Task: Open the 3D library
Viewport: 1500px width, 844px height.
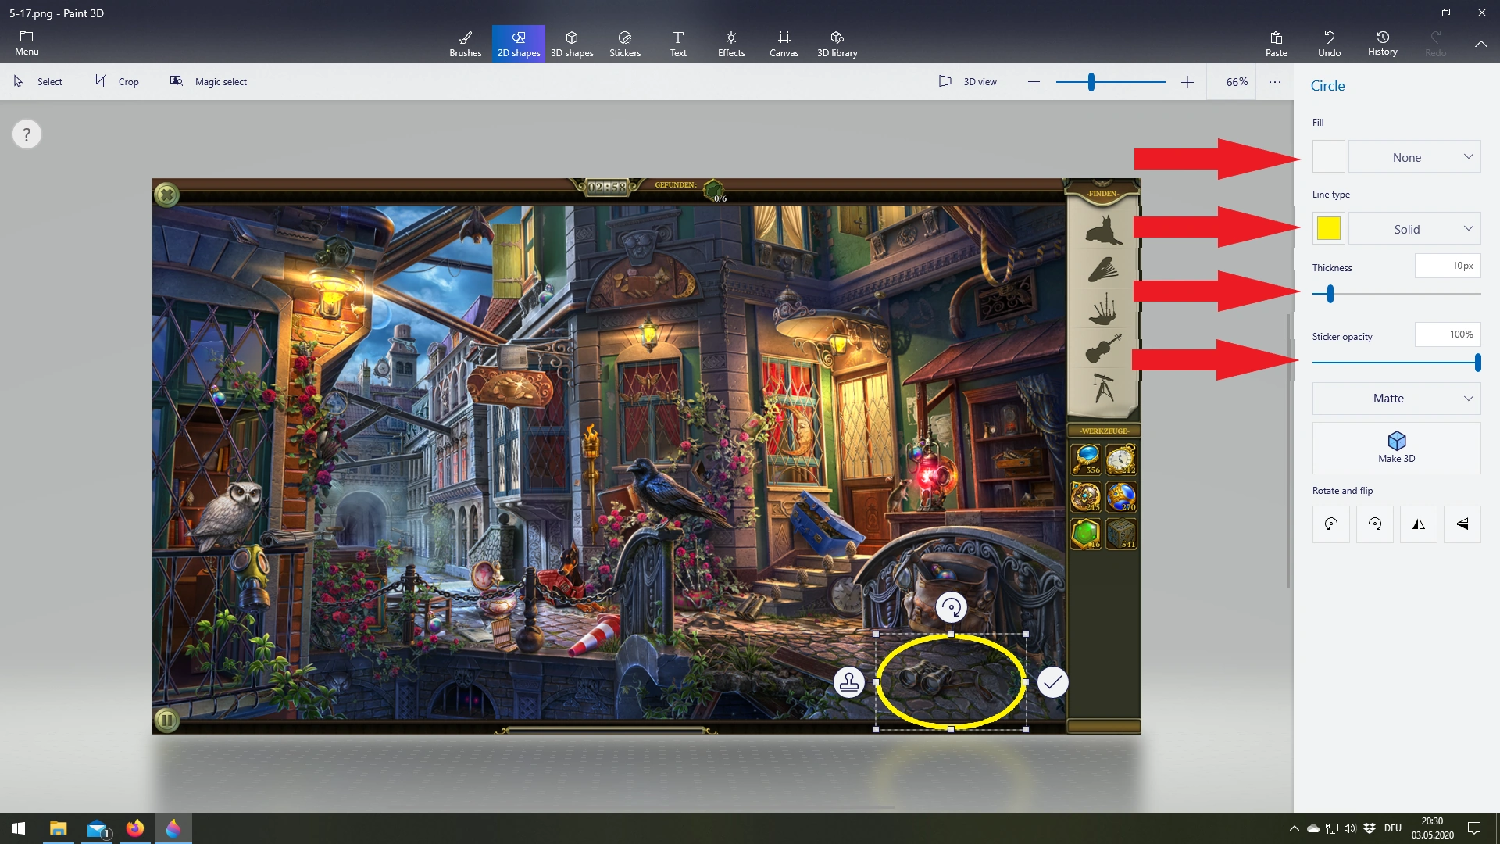Action: coord(837,44)
